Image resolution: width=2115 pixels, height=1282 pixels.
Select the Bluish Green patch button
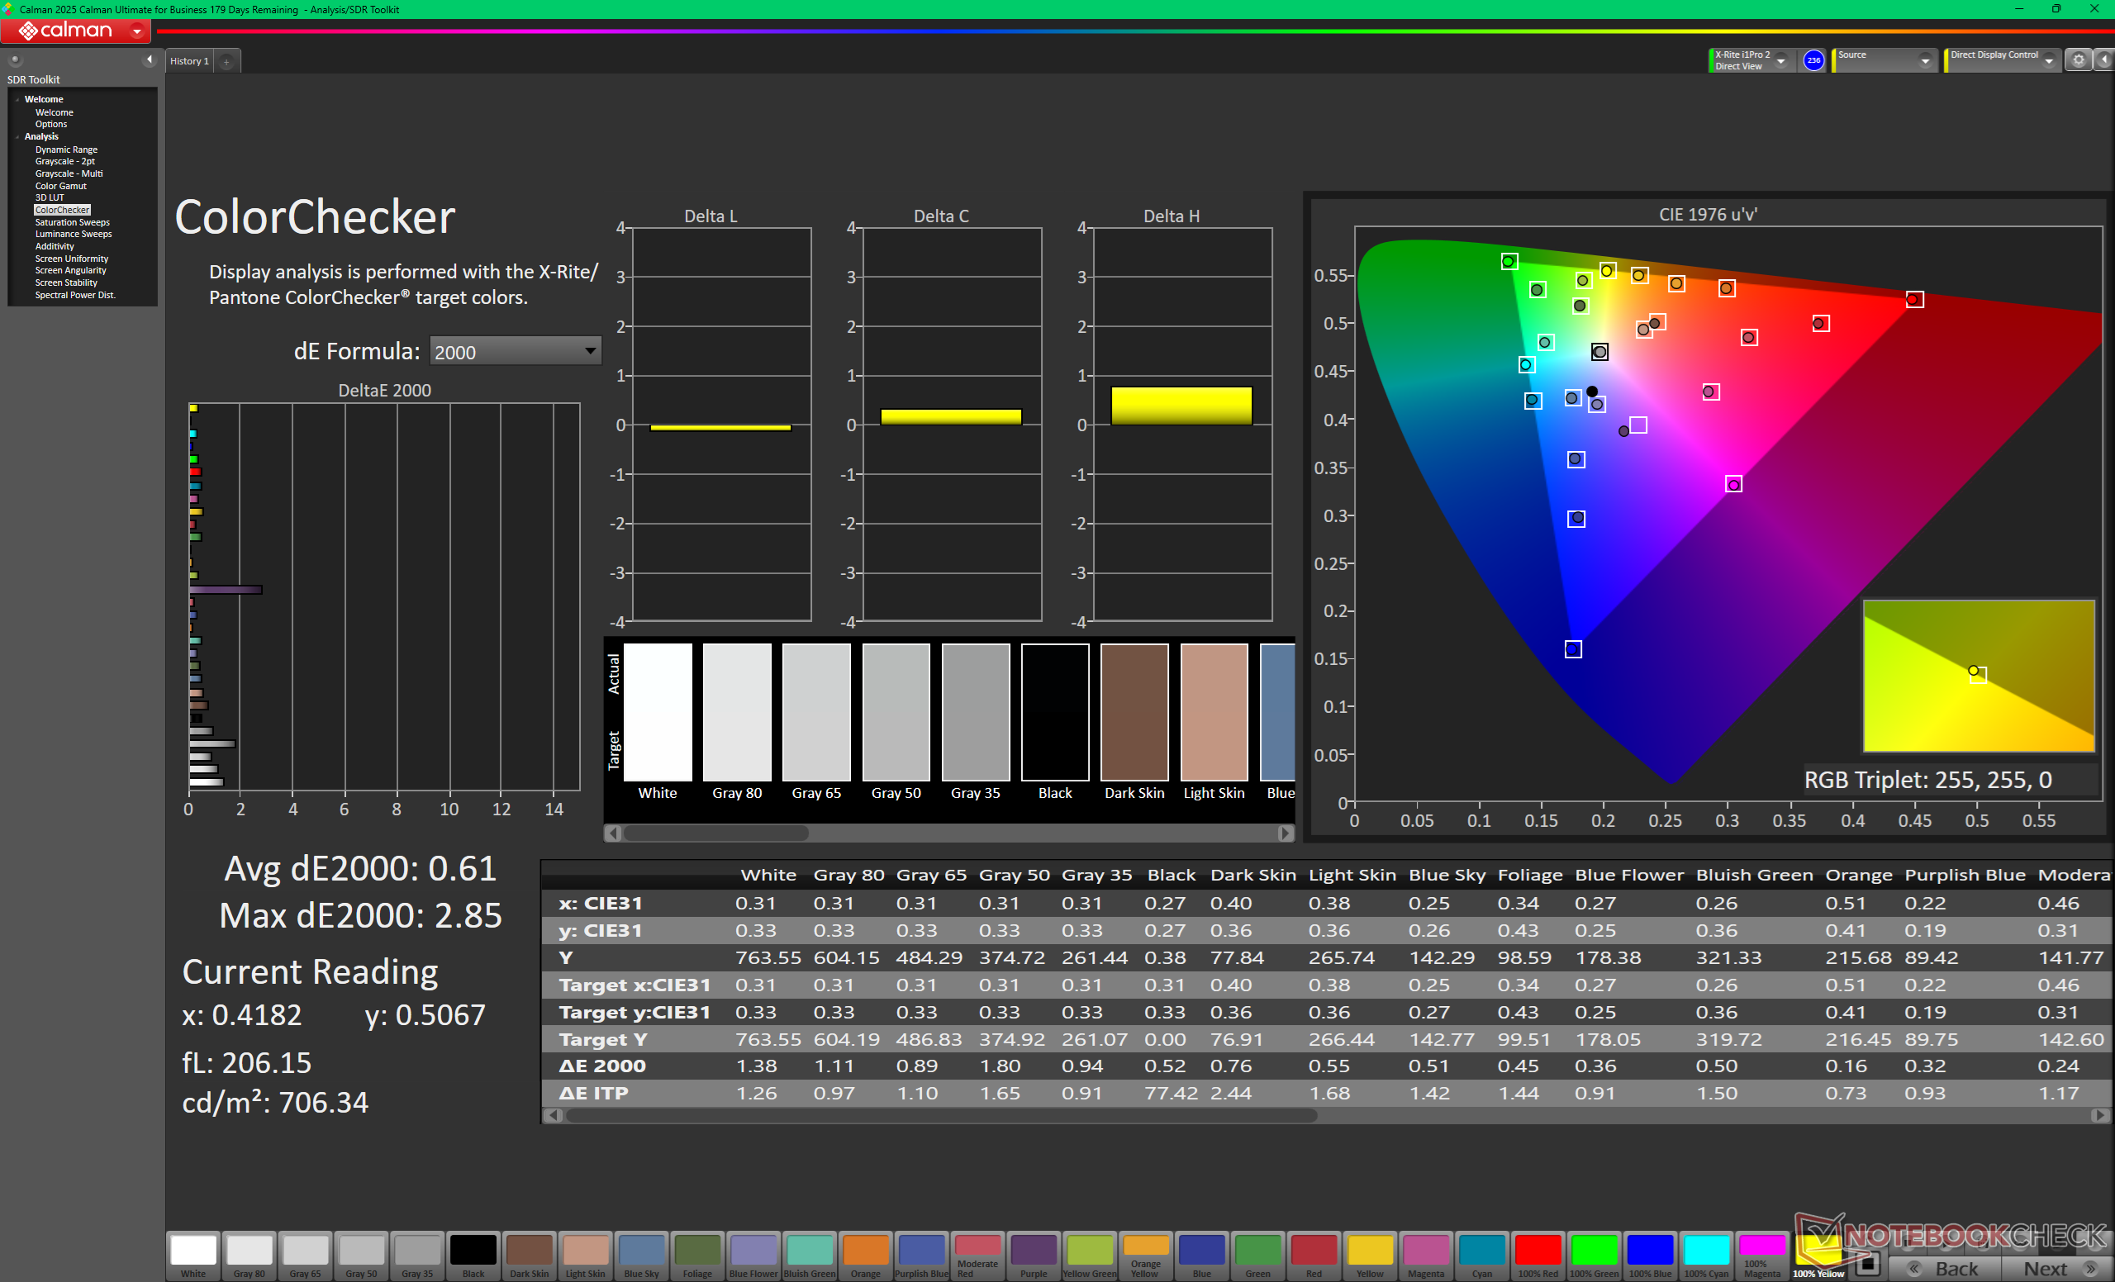810,1256
